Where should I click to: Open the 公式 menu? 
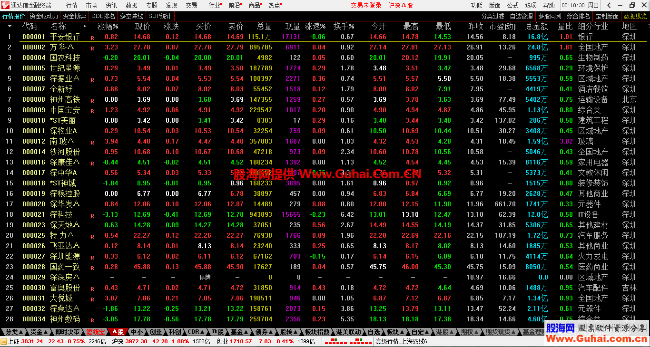(513, 5)
